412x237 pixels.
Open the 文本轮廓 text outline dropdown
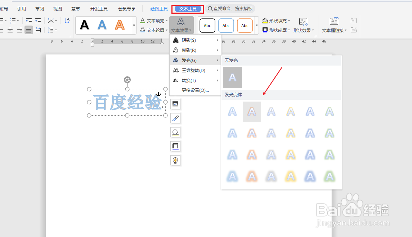coord(154,30)
